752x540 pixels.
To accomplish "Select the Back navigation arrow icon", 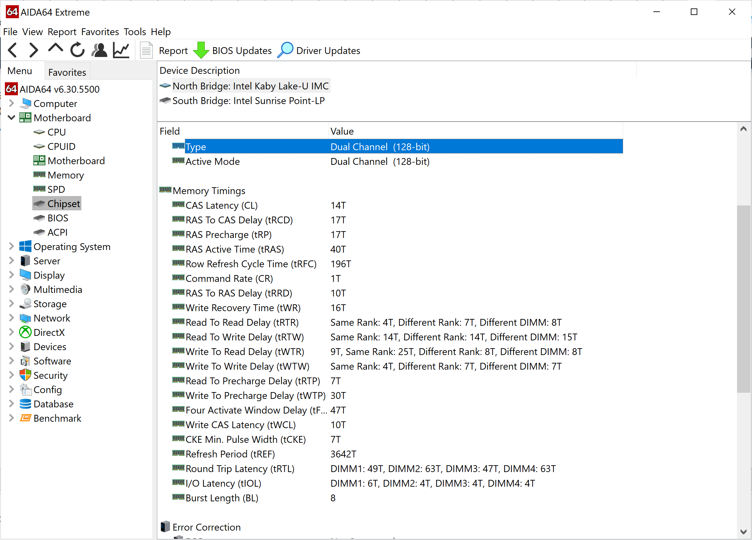I will click(x=12, y=51).
